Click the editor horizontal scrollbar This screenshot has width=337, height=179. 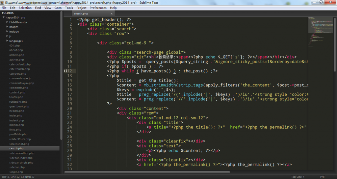tap(147, 172)
